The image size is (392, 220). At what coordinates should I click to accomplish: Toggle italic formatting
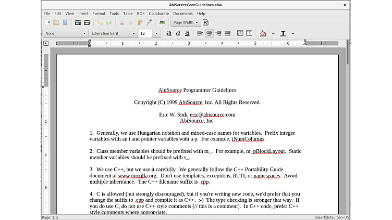point(178,33)
